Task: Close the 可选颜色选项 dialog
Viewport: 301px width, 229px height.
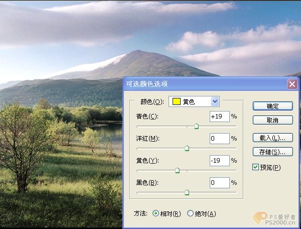Action: 292,84
